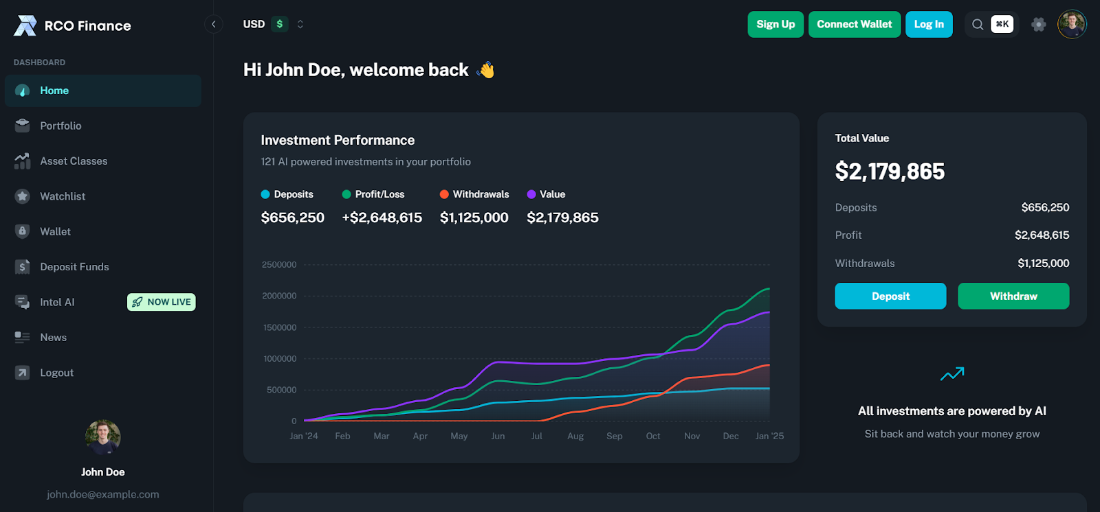Open settings via the gear icon
This screenshot has width=1100, height=512.
click(x=1038, y=25)
